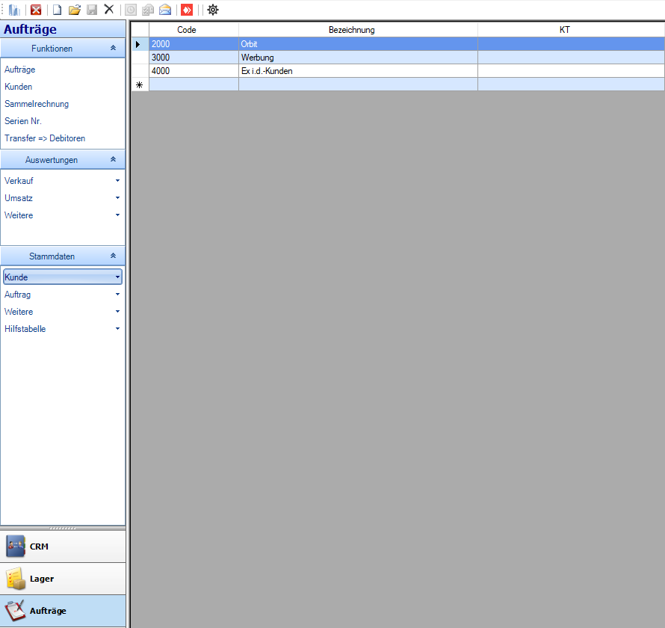Expand the Verkauf dropdown
The width and height of the screenshot is (665, 628).
117,181
